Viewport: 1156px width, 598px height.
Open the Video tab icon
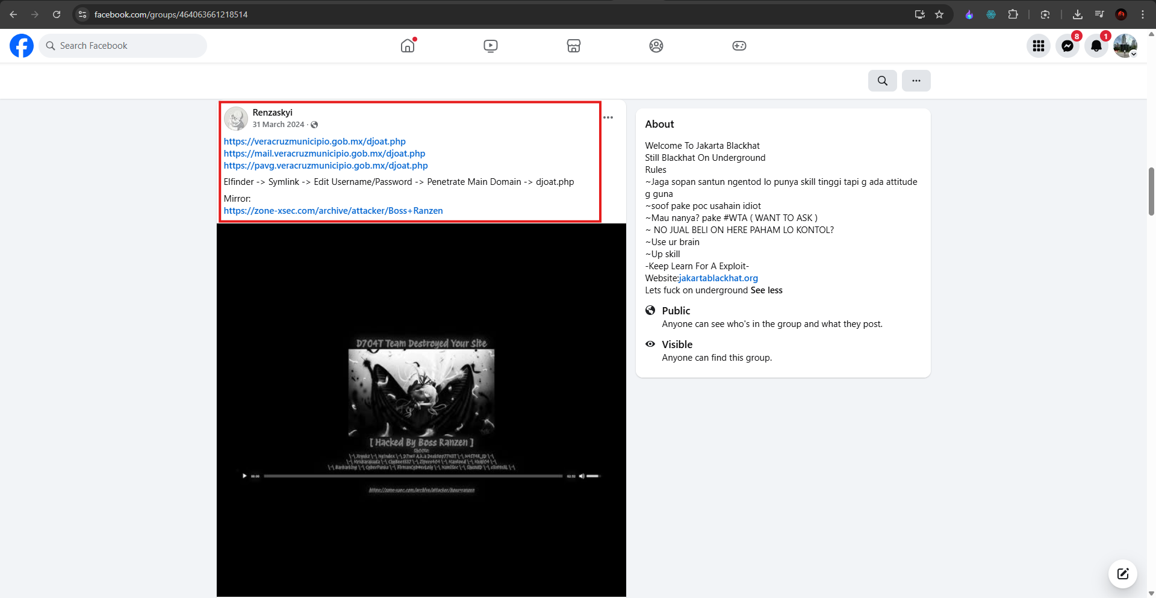pos(491,46)
